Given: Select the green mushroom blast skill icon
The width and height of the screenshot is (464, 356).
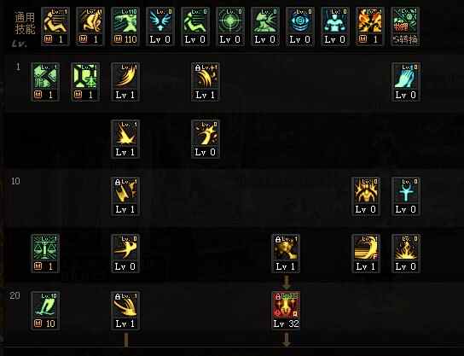Looking at the screenshot, I should 265,26.
